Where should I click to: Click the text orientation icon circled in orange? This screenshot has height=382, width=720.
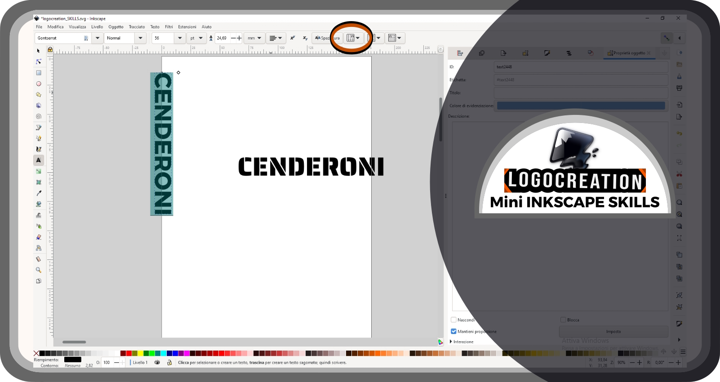pyautogui.click(x=353, y=38)
